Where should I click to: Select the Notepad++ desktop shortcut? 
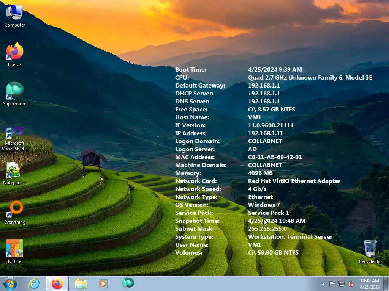15,173
